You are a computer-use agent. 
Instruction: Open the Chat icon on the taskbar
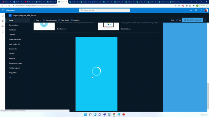[100, 114]
